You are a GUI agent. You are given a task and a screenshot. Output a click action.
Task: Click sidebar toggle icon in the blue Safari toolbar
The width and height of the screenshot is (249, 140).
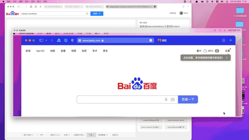[41, 40]
